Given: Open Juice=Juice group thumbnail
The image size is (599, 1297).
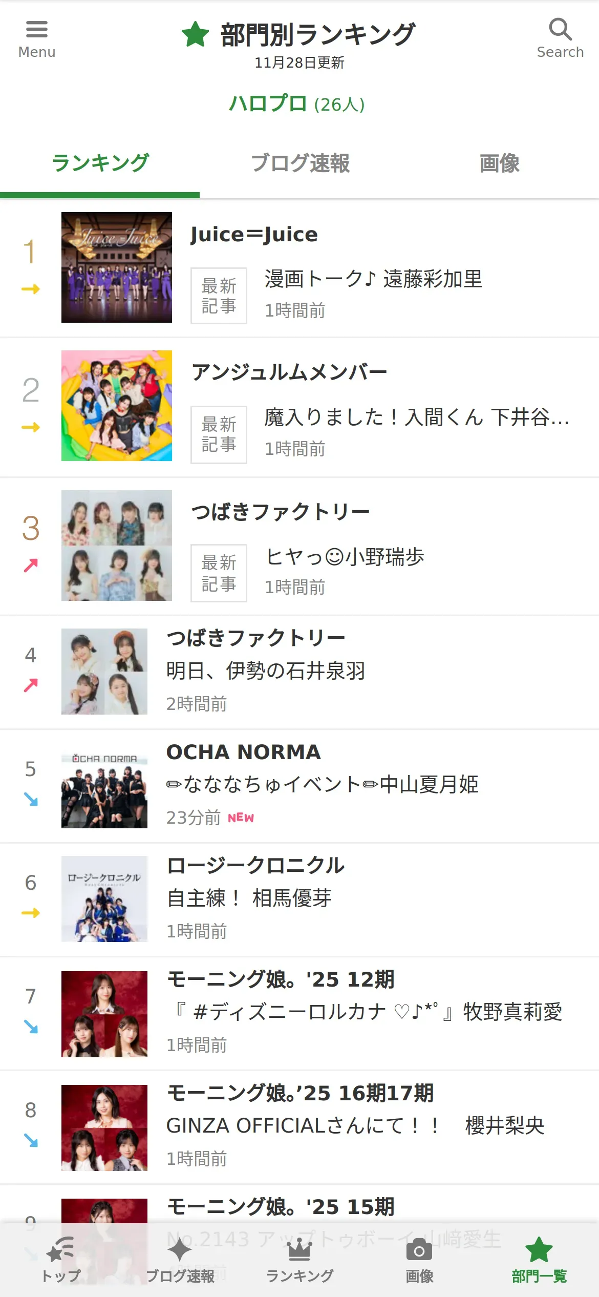Looking at the screenshot, I should 117,267.
